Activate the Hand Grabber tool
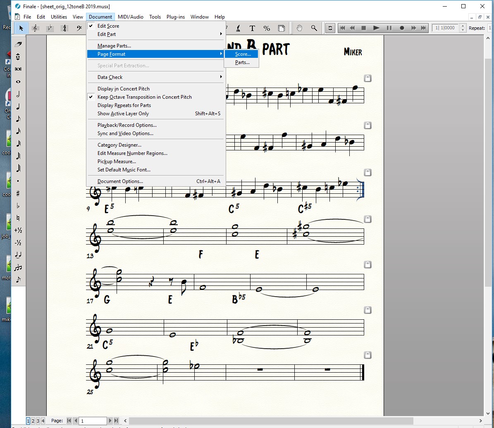Screen dimensions: 494x428 click(299, 28)
